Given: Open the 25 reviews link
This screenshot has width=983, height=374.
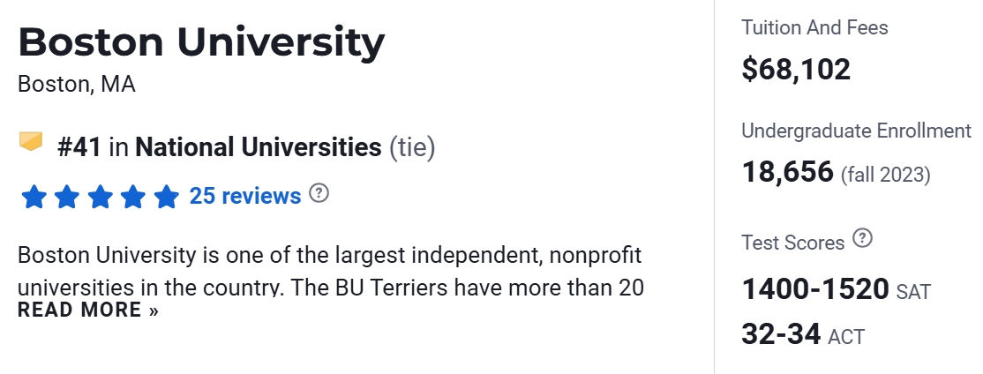Looking at the screenshot, I should (x=245, y=195).
